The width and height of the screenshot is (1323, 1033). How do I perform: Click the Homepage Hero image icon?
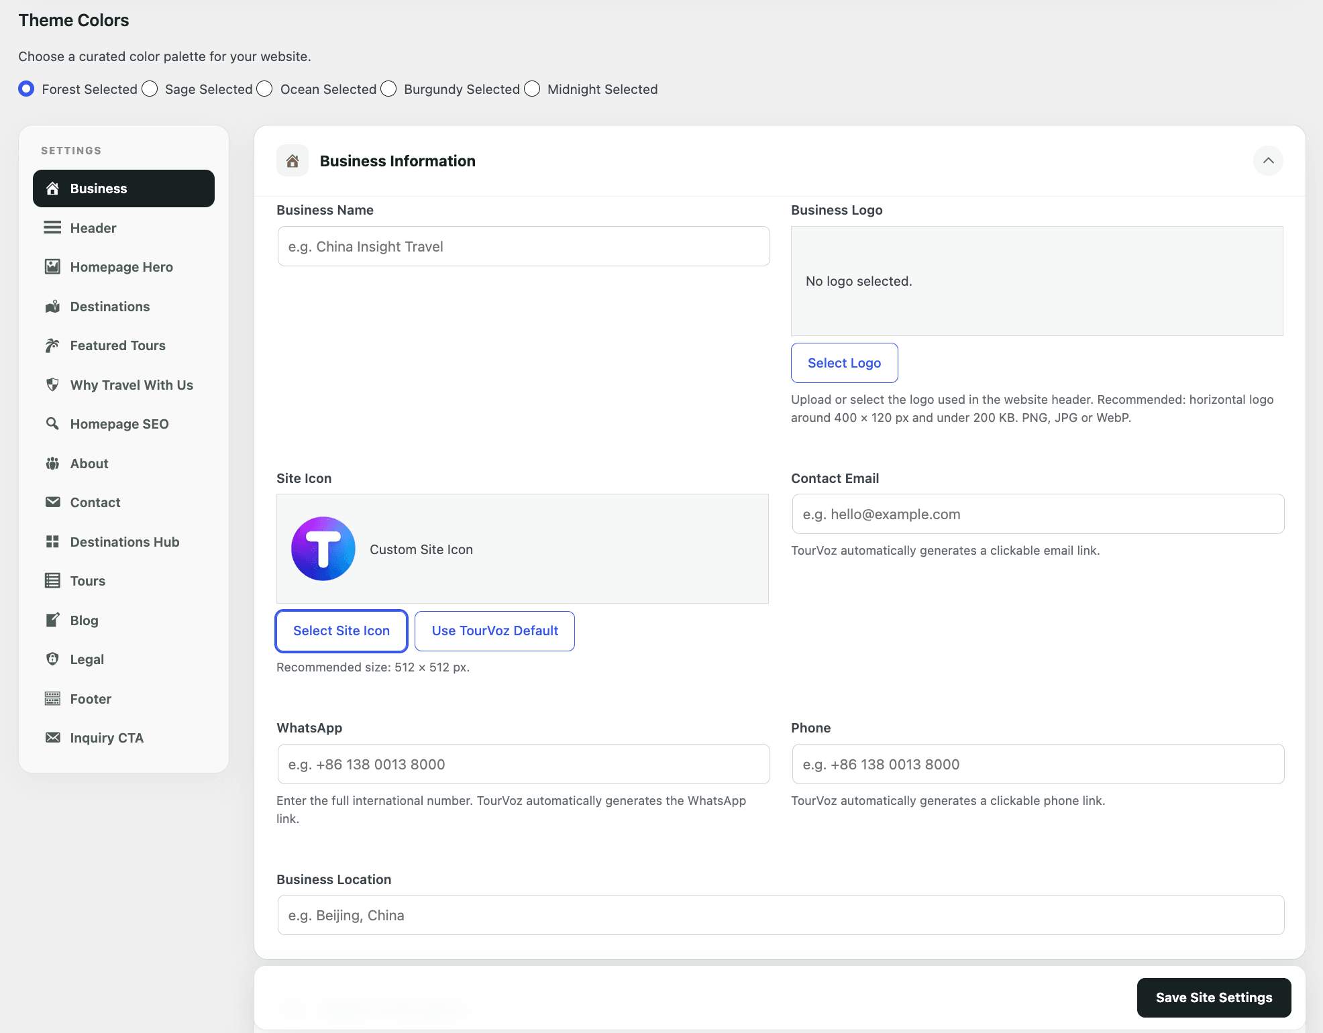(52, 266)
